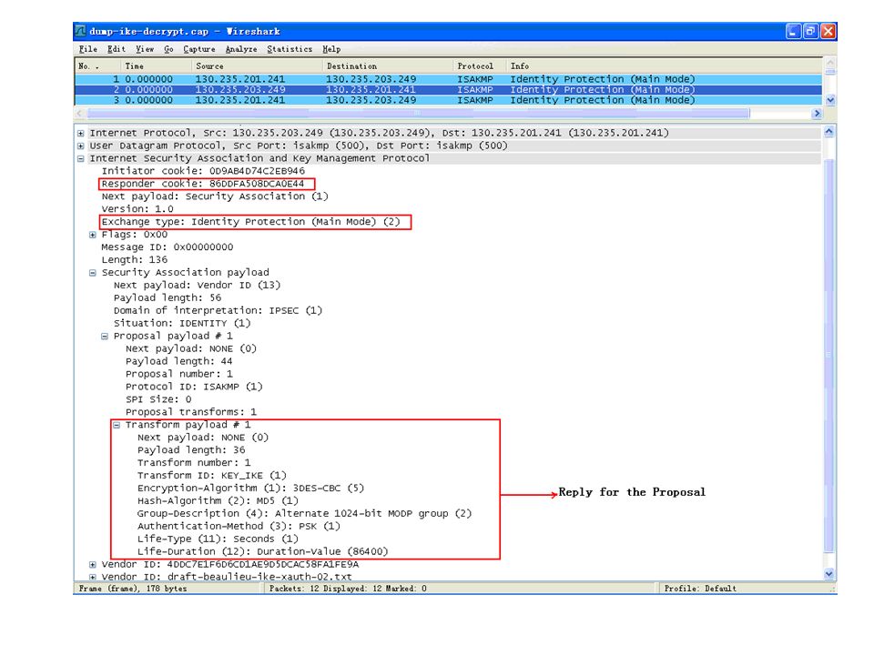The width and height of the screenshot is (874, 655).
Task: Expand the Internet Protocol tree node
Action: [81, 133]
